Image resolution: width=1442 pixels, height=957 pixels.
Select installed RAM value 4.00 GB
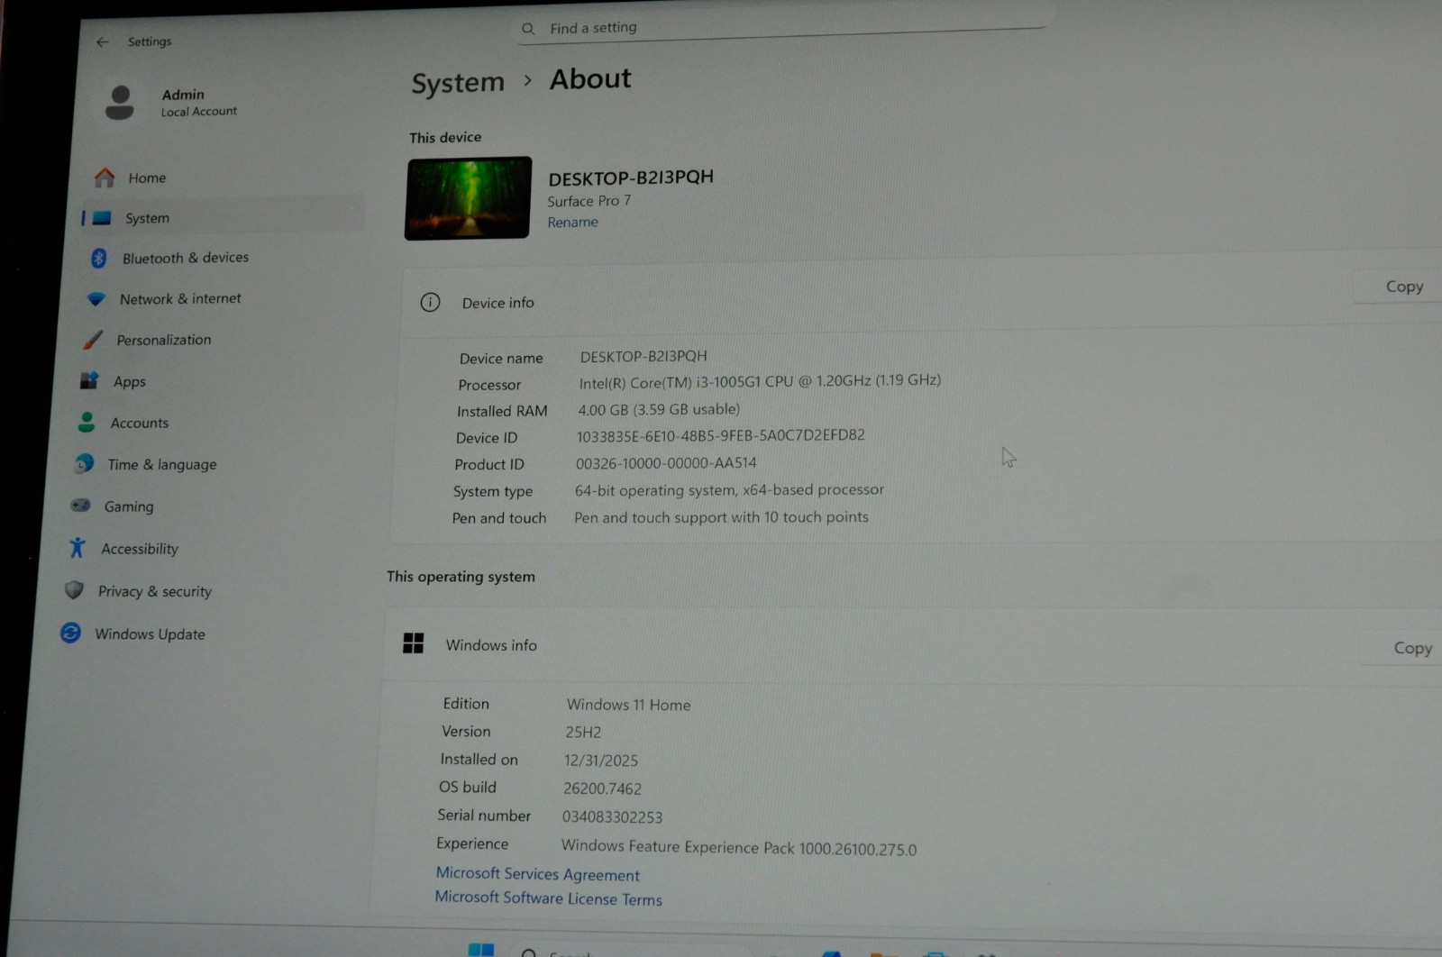[659, 409]
